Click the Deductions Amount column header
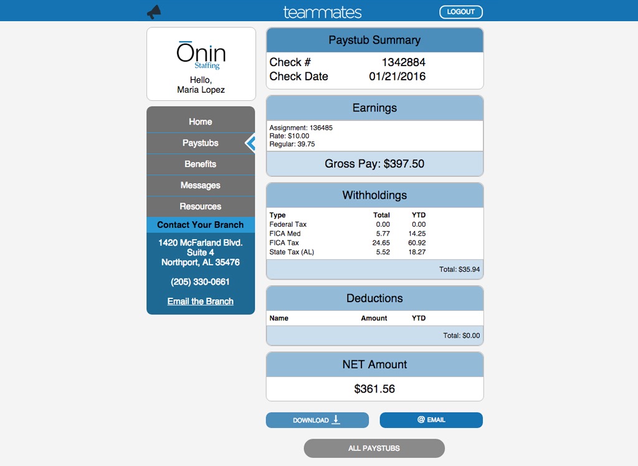The width and height of the screenshot is (638, 466). [374, 318]
